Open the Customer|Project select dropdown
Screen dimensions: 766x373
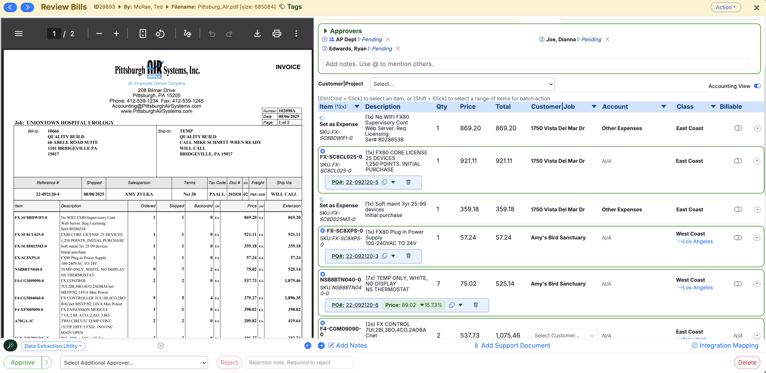coord(462,84)
